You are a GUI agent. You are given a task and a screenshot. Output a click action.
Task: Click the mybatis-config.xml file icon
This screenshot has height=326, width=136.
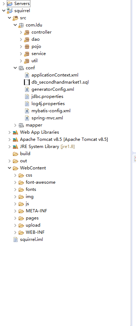pyautogui.click(x=27, y=111)
